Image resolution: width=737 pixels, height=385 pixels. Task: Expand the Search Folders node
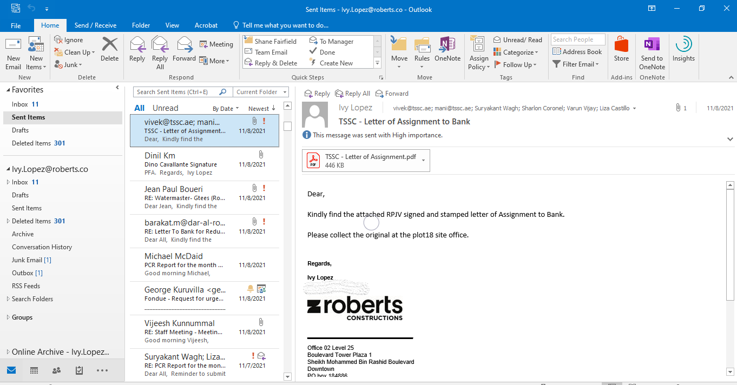tap(8, 299)
